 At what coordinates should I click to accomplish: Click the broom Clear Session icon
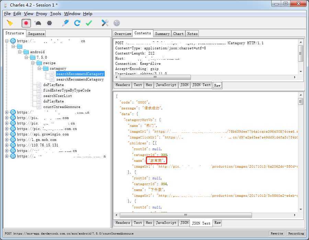10,23
